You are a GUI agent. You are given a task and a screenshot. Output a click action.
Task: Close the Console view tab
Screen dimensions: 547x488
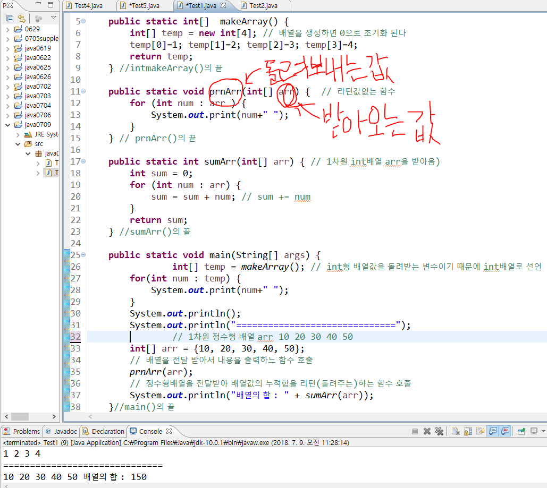[169, 431]
